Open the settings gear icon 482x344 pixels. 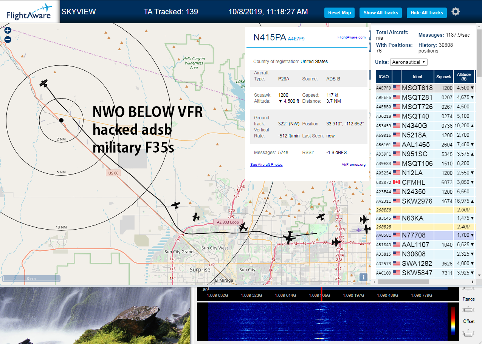[456, 12]
